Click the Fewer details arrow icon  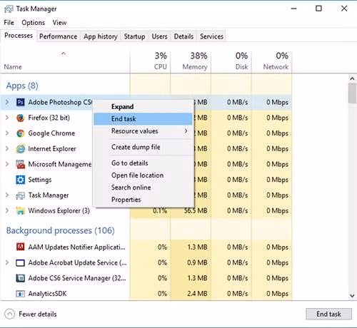(9, 314)
